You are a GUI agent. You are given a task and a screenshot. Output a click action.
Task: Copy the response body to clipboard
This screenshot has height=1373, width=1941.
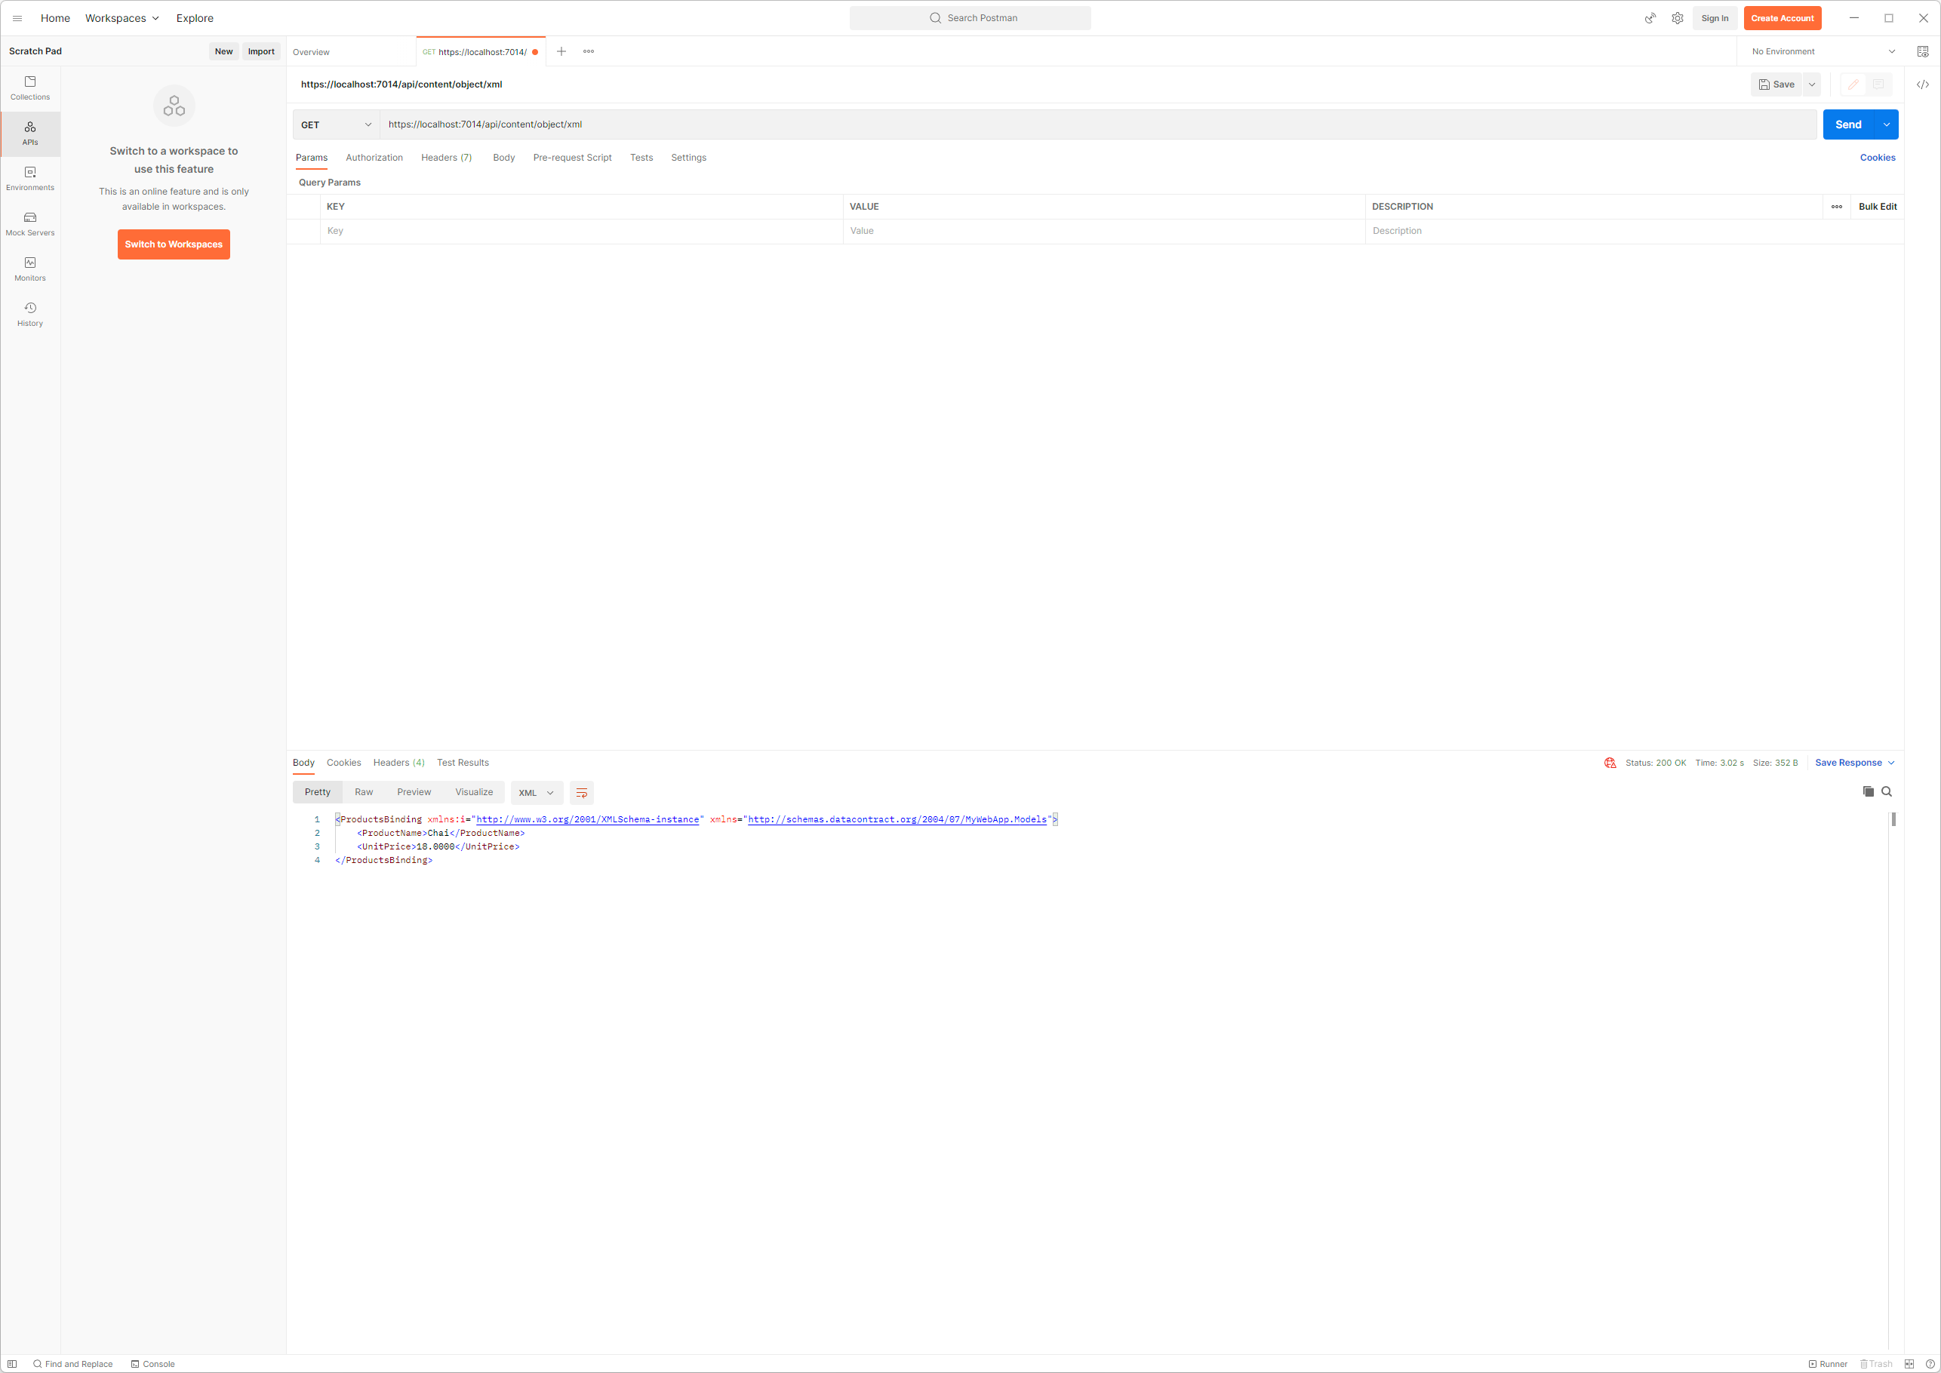pyautogui.click(x=1867, y=791)
